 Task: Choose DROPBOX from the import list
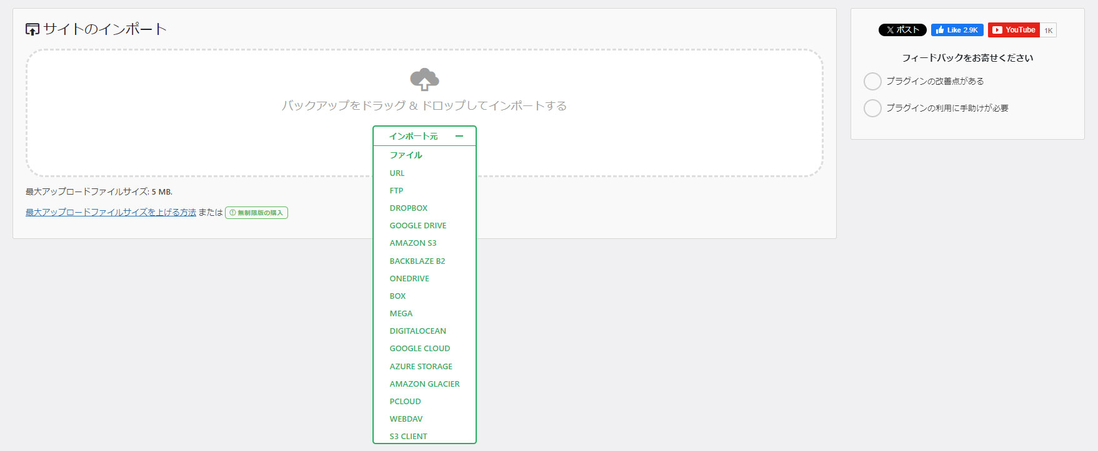pos(409,208)
